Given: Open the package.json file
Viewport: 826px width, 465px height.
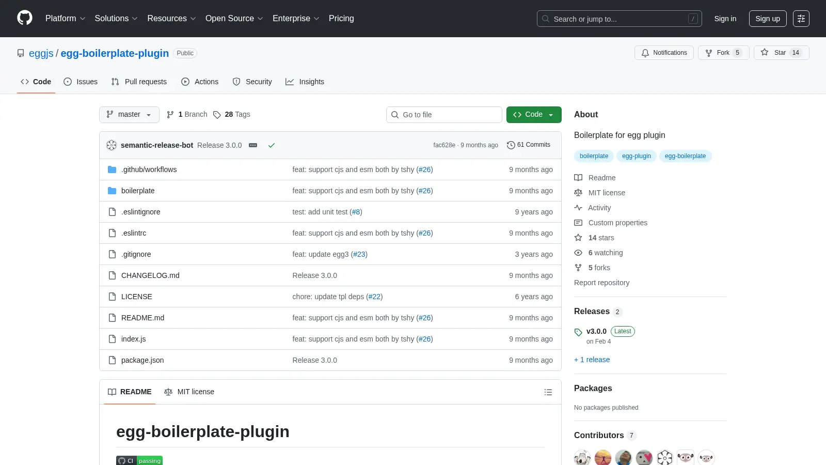Looking at the screenshot, I should tap(142, 360).
